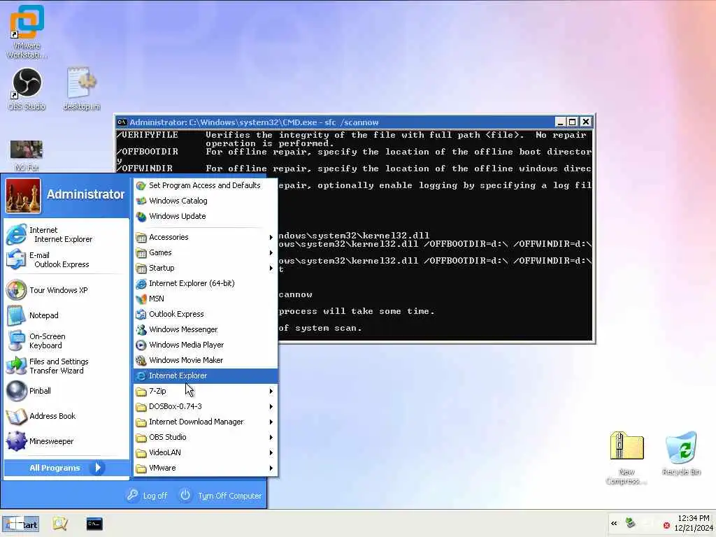Image resolution: width=716 pixels, height=537 pixels.
Task: Launch MSN from programs list
Action: tap(205, 299)
